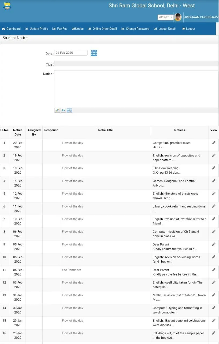Click 'Computer:- typing and formatting' notice text

click(x=177, y=308)
